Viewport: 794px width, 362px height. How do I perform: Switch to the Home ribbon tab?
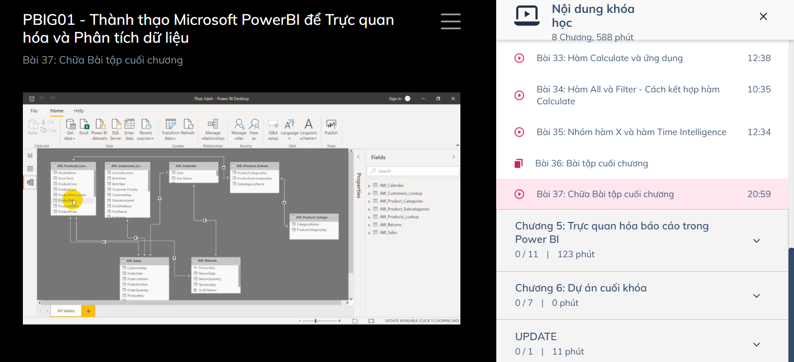(57, 111)
